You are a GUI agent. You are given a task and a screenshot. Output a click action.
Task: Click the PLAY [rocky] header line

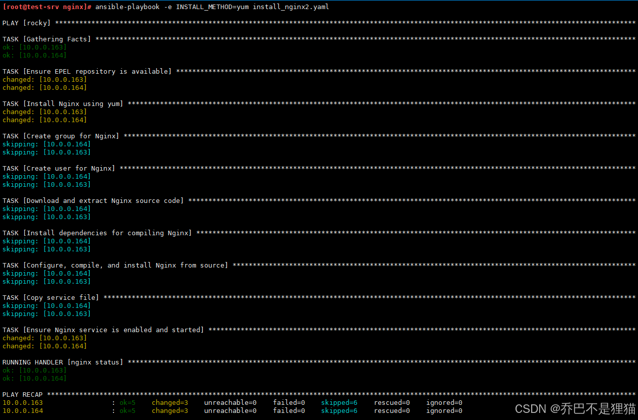point(319,23)
